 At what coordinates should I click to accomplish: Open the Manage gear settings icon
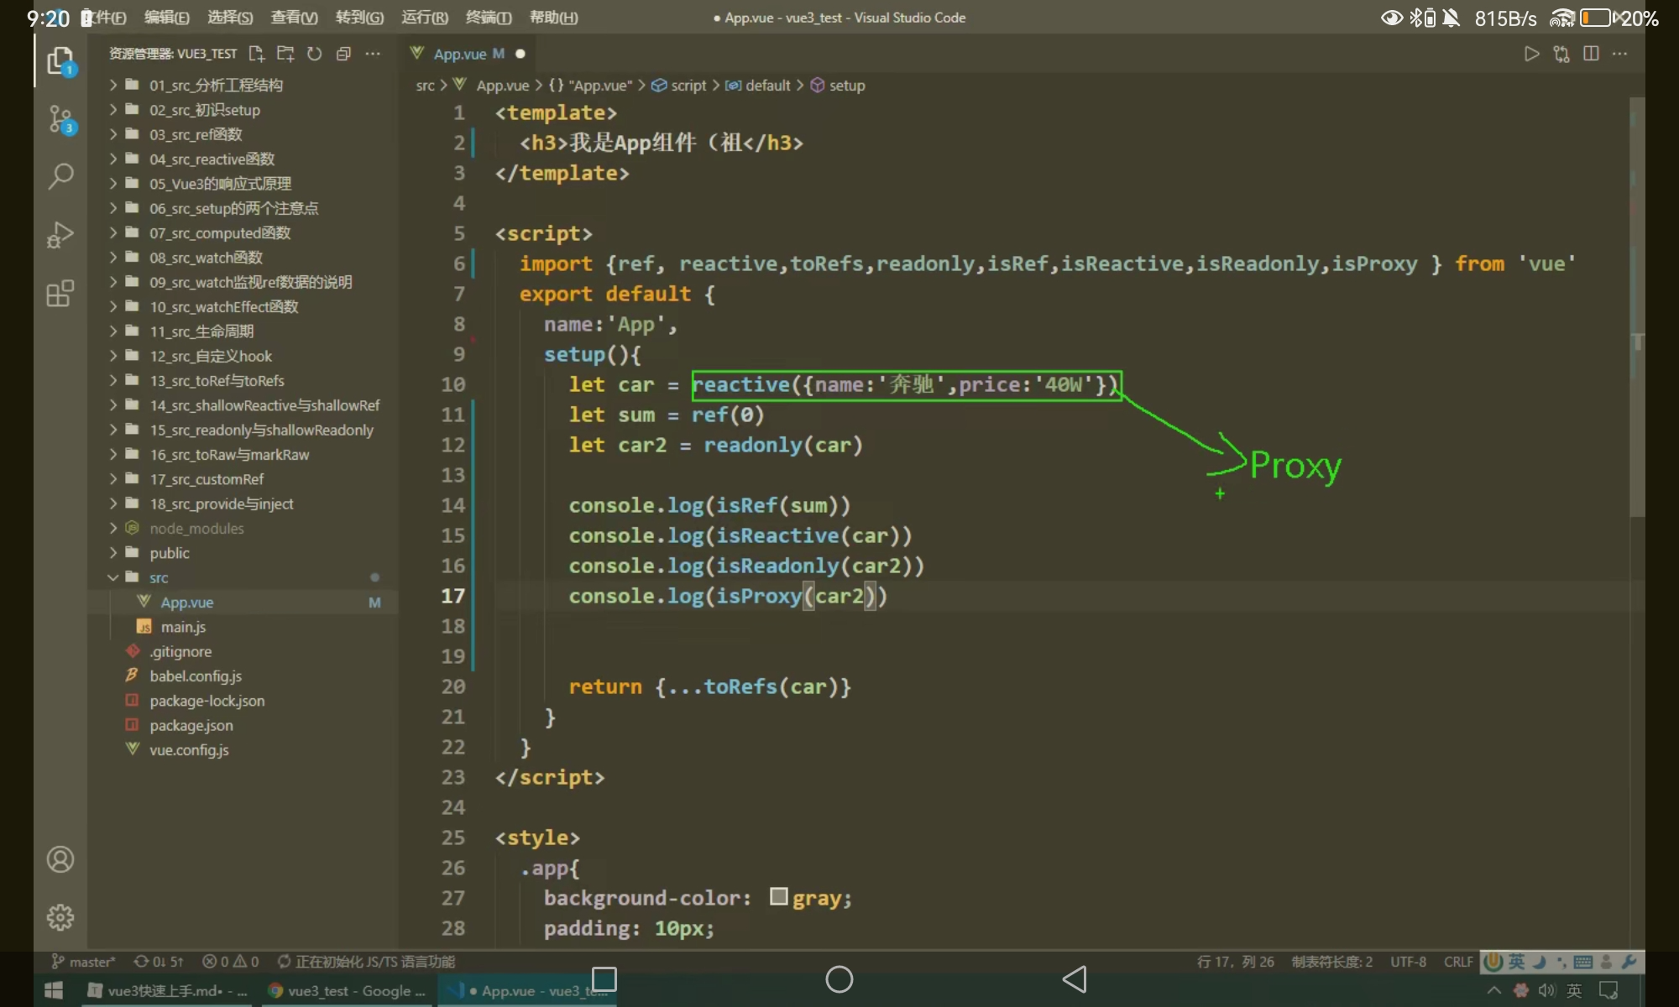(60, 917)
